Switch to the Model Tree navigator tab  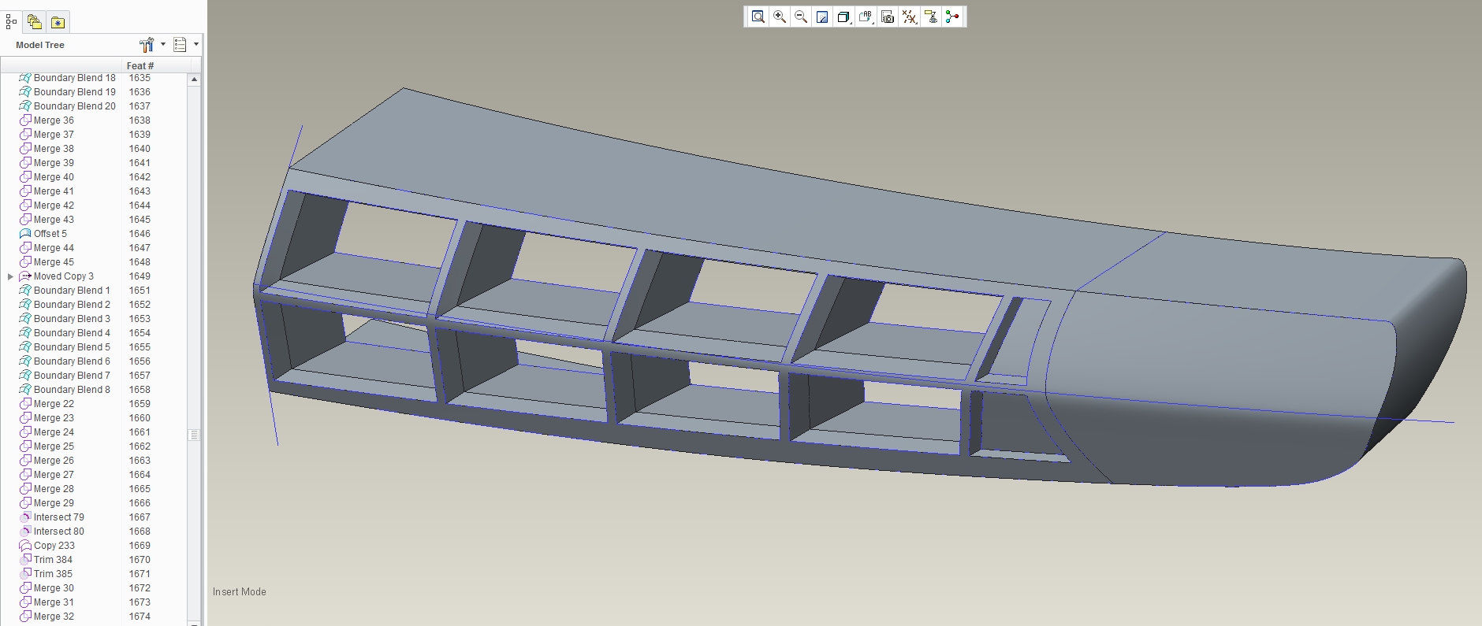coord(11,22)
